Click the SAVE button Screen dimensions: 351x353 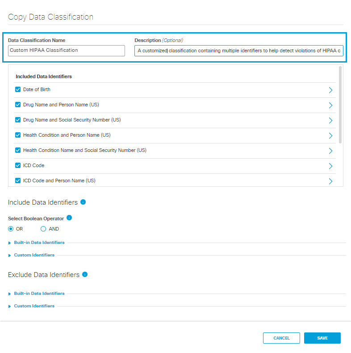pyautogui.click(x=322, y=338)
